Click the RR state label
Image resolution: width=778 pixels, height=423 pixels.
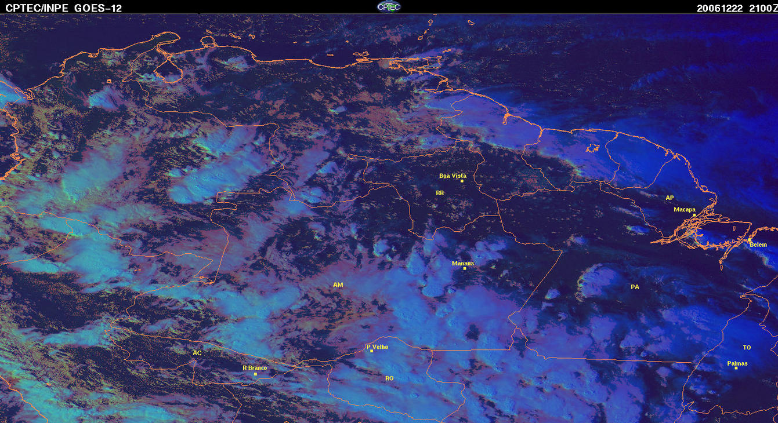click(x=440, y=192)
